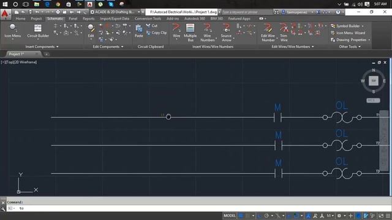The height and width of the screenshot is (220, 392).
Task: Click the Help question mark icon
Action: point(338,12)
